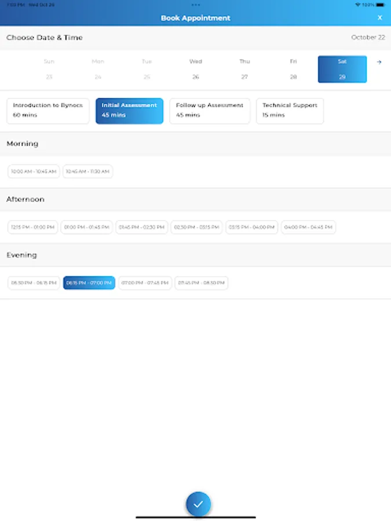Tap the home indicator bar at bottom

[x=196, y=518]
